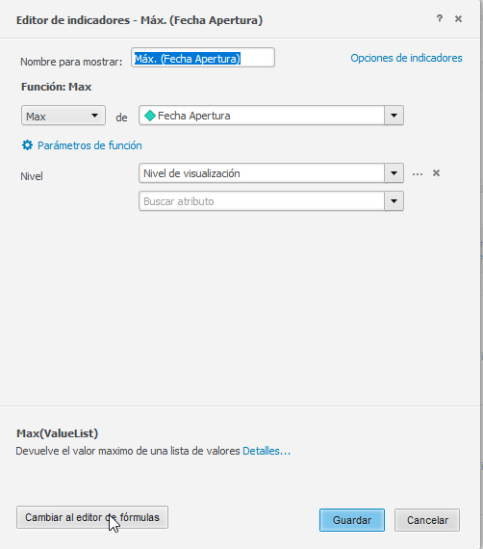Click the Buscar atributo search field
Viewport: 483px width, 549px height.
[262, 201]
